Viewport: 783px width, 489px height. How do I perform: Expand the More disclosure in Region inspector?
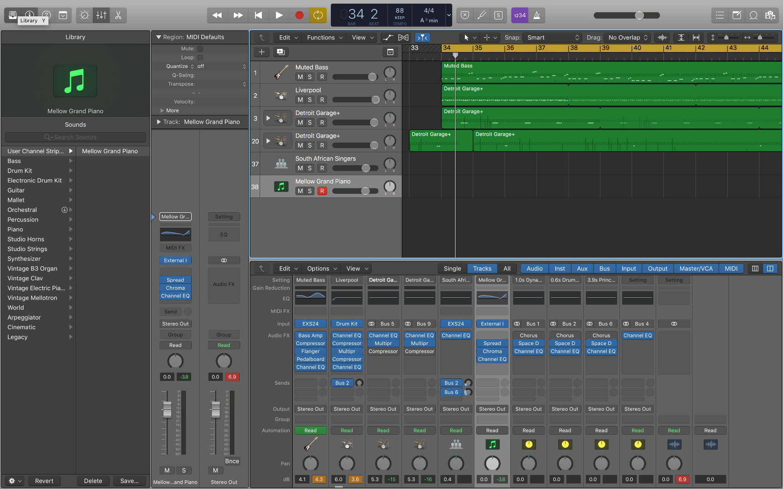(162, 110)
